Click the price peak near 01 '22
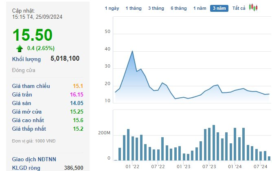 (x=132, y=51)
